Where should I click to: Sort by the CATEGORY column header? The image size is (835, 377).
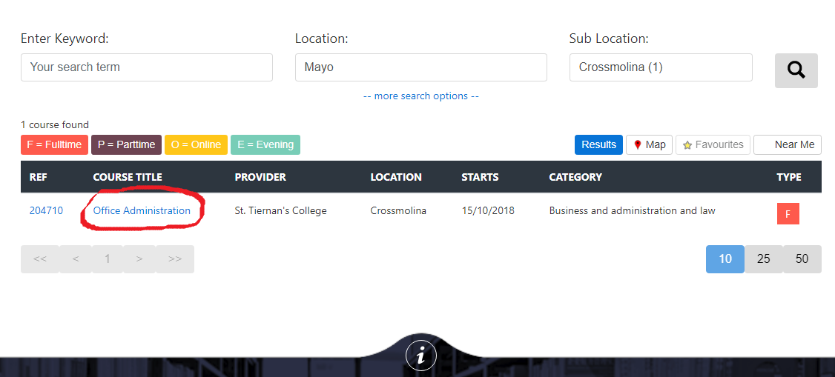[575, 177]
